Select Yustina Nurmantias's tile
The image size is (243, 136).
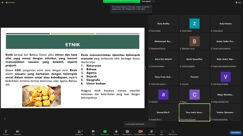tap(226, 112)
